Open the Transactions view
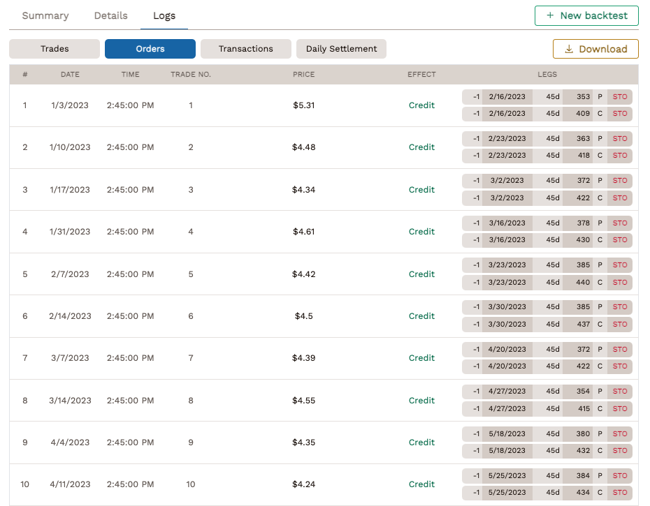 (x=245, y=49)
